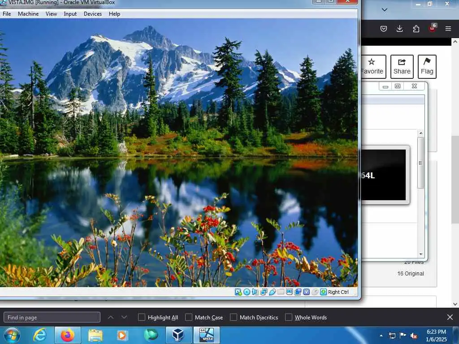Enable the Whole Words checkbox
Screen dimensions: 459x344
288,317
